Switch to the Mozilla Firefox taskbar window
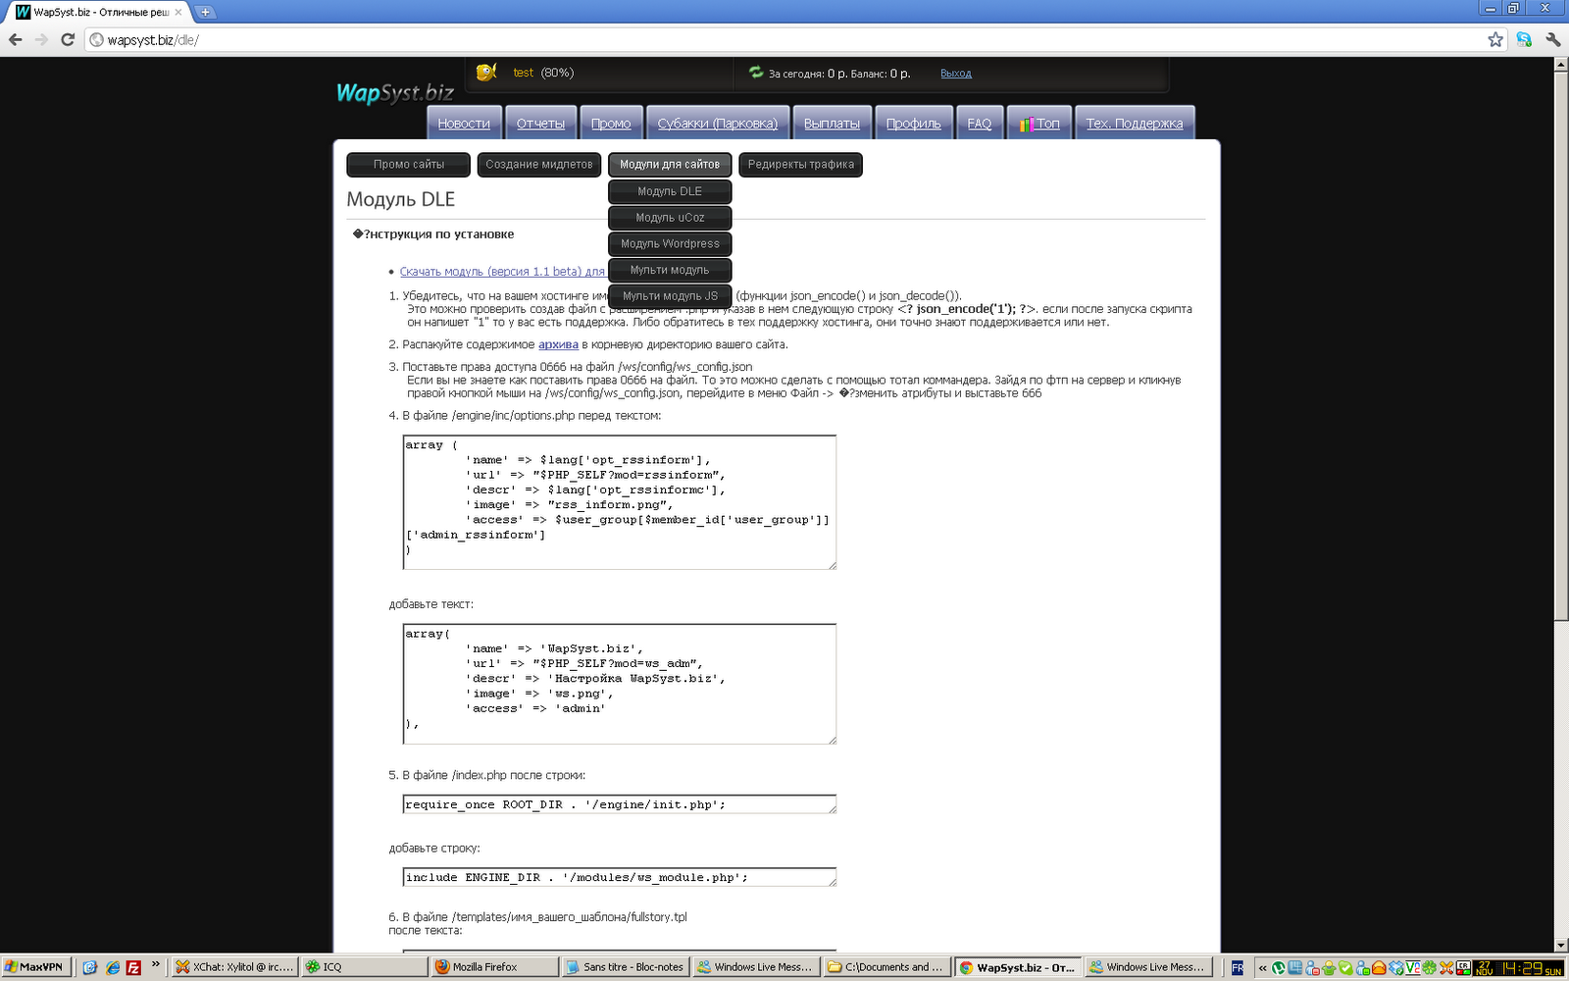Viewport: 1569px width, 981px height. point(495,967)
